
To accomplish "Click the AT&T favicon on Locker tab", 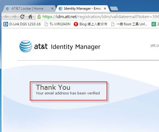I will (8, 9).
